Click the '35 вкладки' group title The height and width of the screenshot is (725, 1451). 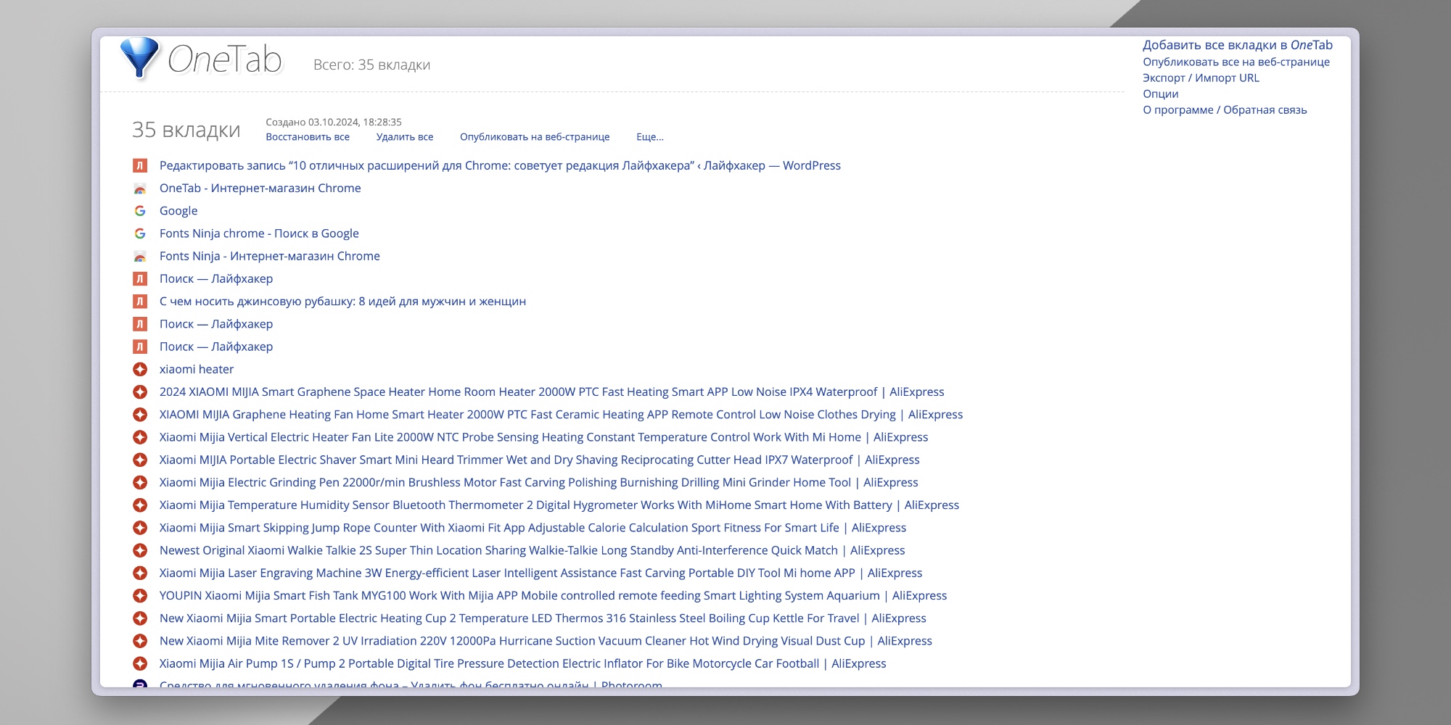tap(186, 130)
